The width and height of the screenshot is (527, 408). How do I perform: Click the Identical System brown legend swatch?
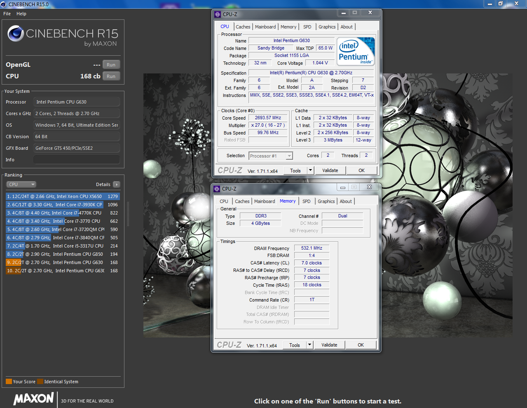pos(40,382)
